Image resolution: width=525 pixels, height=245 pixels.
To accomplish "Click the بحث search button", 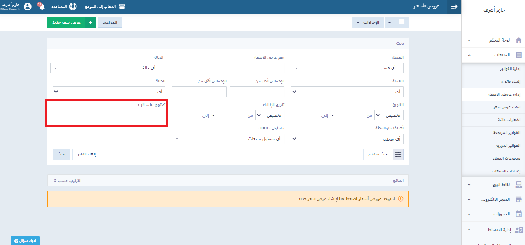I will [61, 154].
